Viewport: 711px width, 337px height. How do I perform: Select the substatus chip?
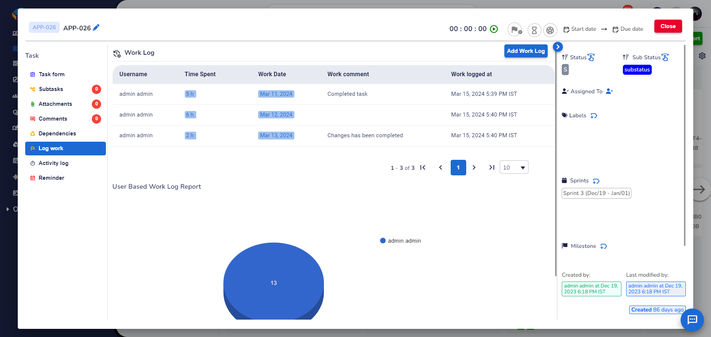637,70
